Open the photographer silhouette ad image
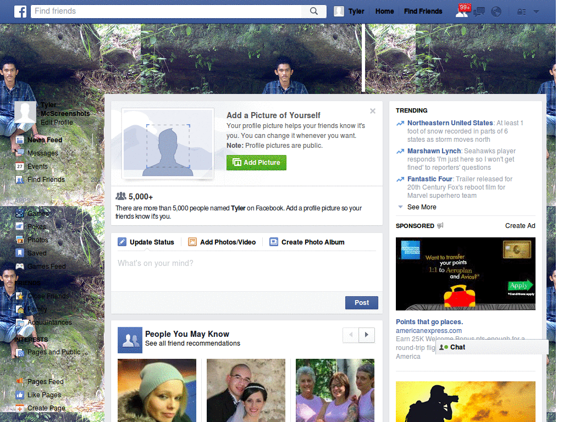This screenshot has width=563, height=422. [465, 402]
